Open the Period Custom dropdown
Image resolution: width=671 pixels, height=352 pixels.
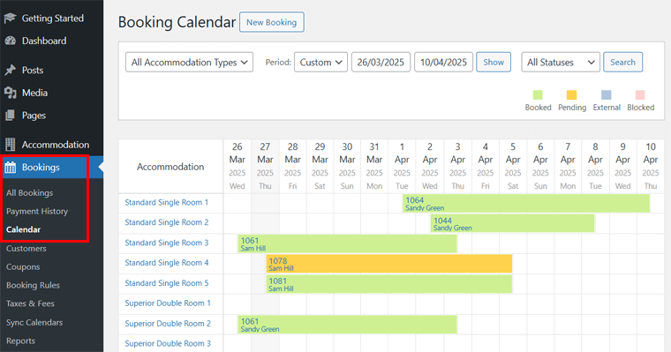click(320, 63)
